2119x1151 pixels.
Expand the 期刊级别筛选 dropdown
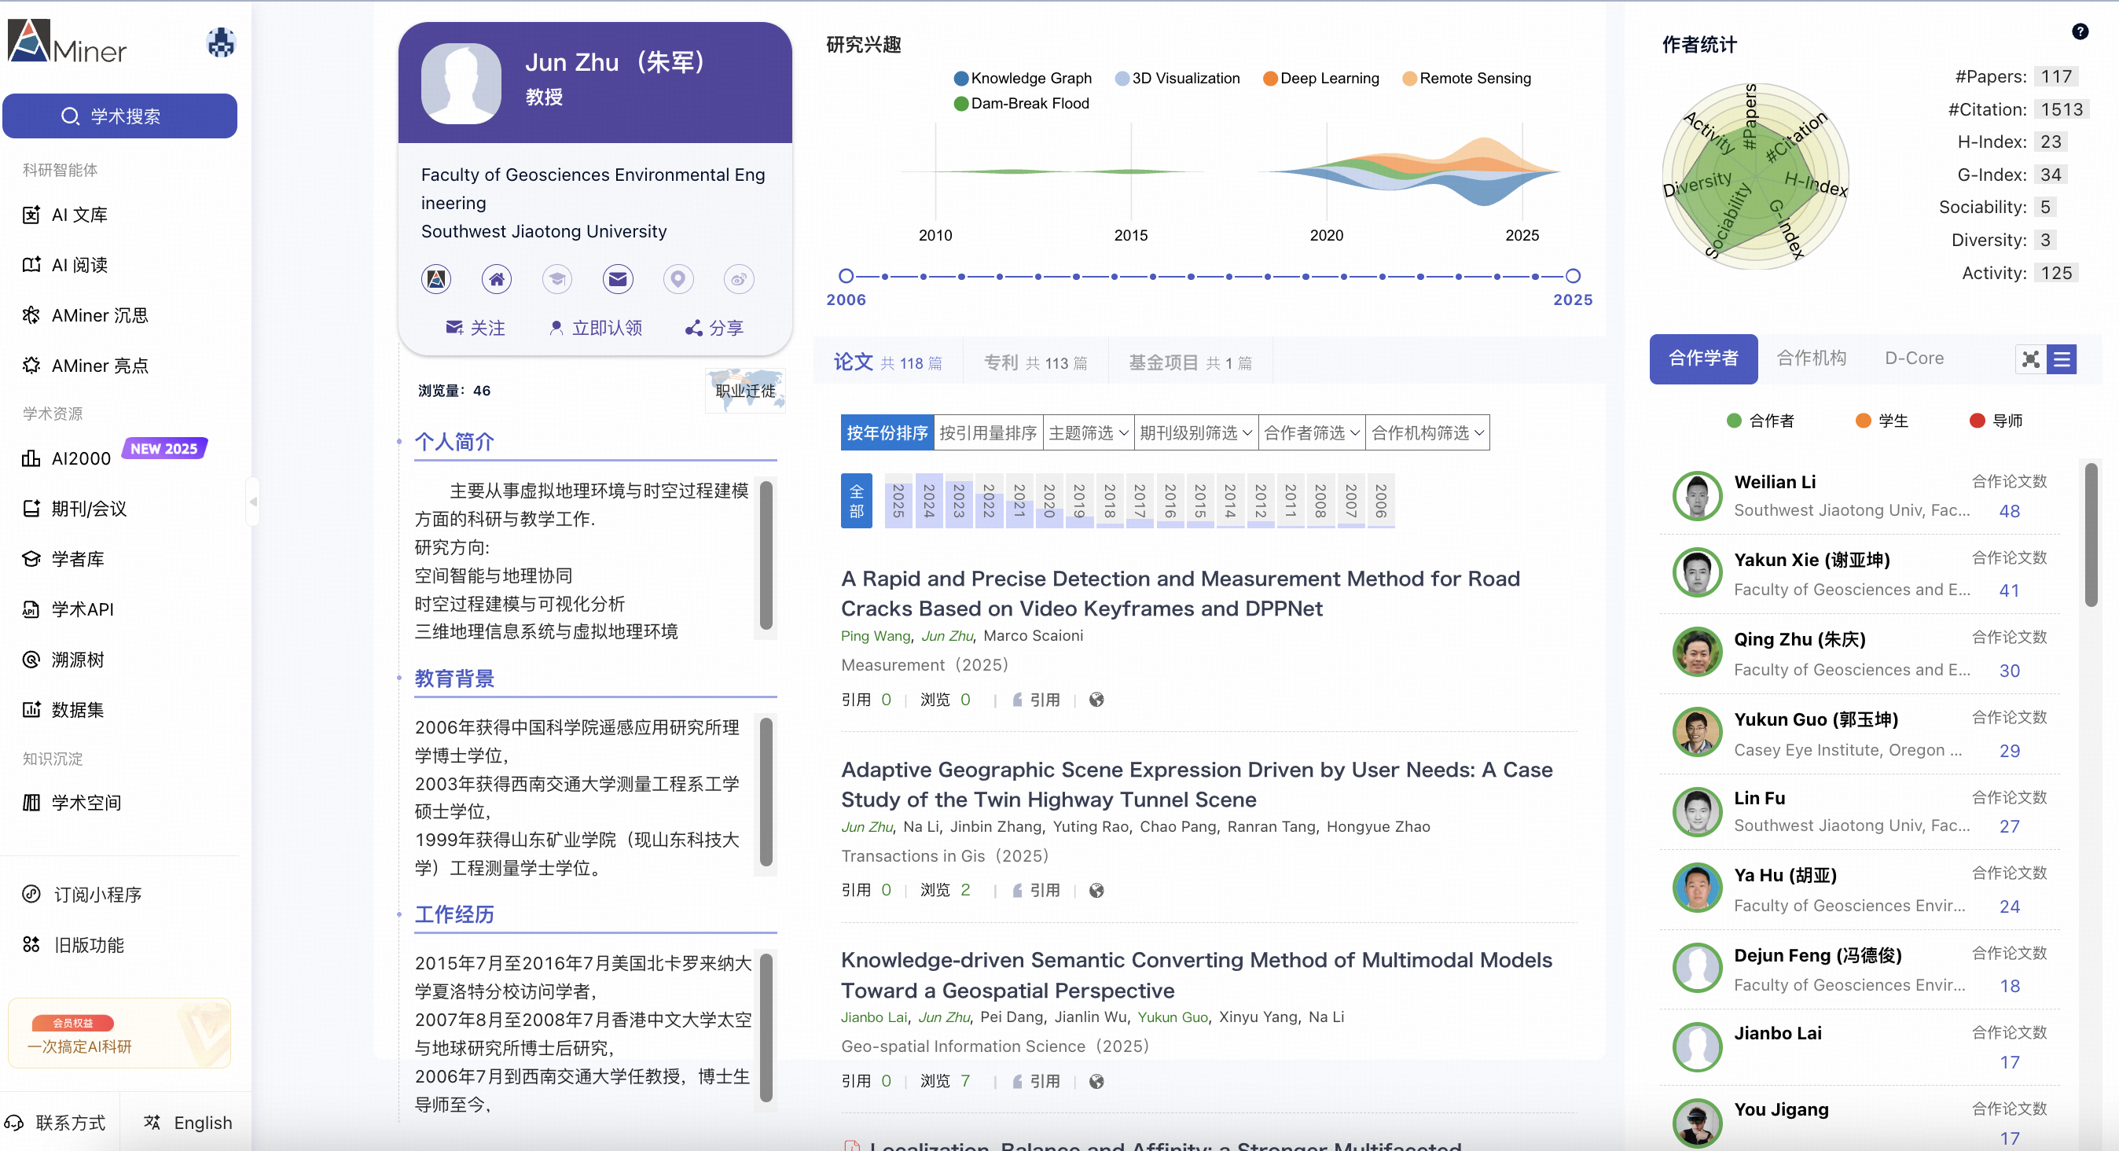click(x=1196, y=432)
